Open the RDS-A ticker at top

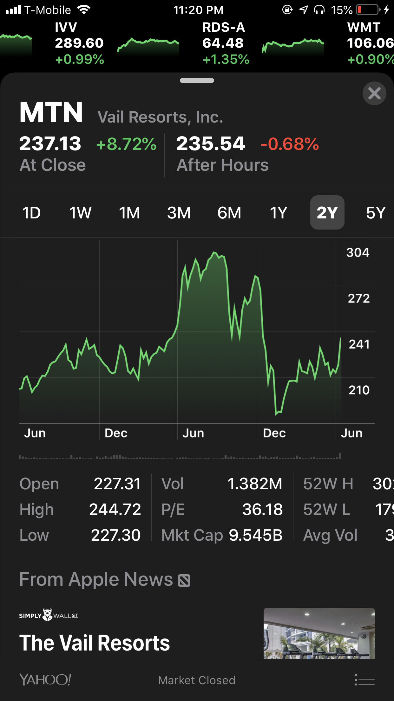(225, 43)
